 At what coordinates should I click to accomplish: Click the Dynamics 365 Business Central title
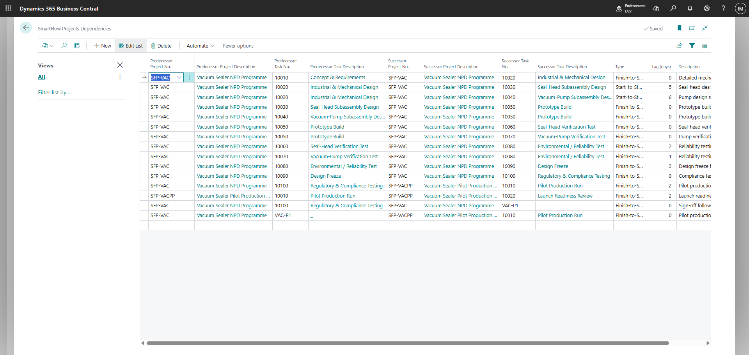click(x=59, y=8)
